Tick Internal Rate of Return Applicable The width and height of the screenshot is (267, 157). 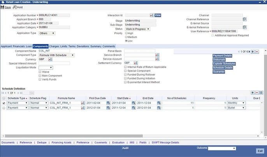[x=125, y=67]
